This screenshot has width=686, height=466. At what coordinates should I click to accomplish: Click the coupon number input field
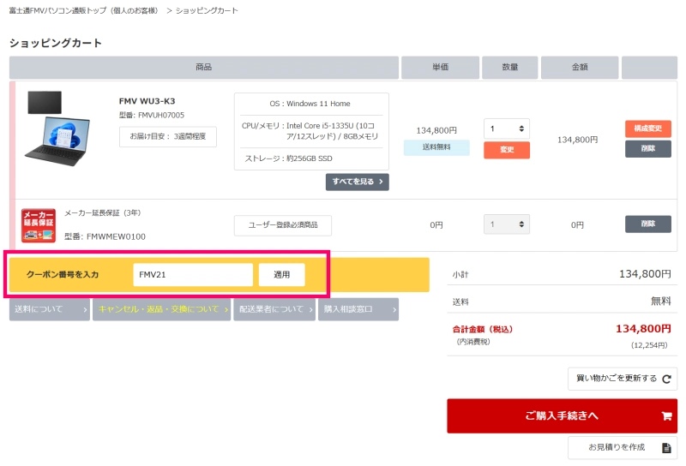[193, 274]
